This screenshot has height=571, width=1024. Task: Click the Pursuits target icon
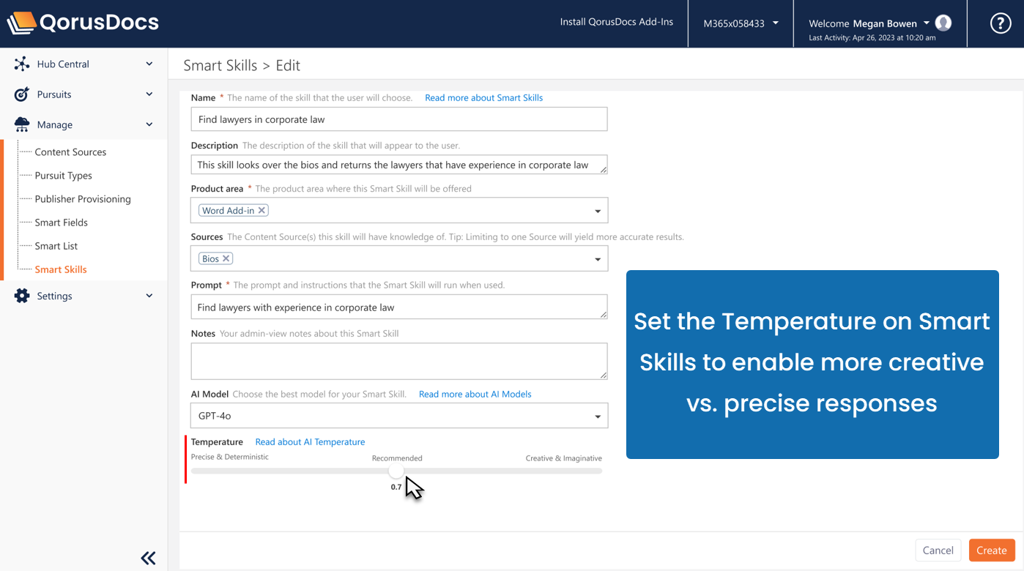pyautogui.click(x=22, y=94)
